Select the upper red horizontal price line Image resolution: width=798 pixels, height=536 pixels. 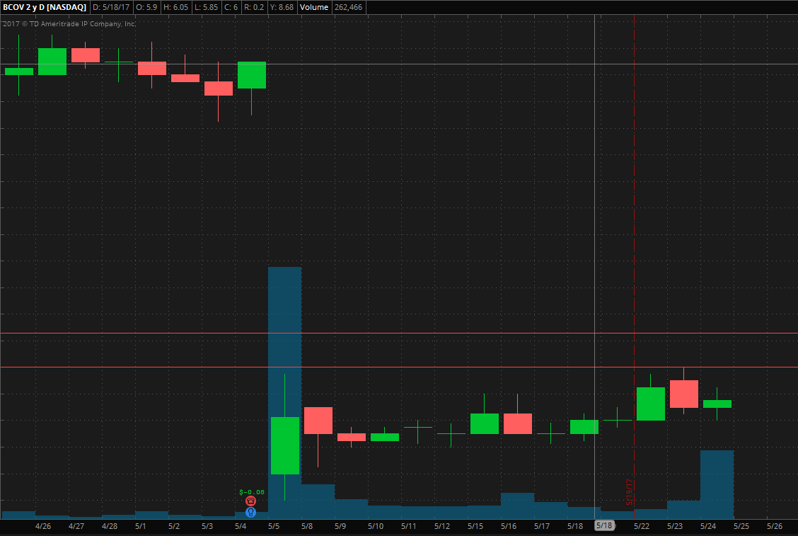tap(399, 333)
